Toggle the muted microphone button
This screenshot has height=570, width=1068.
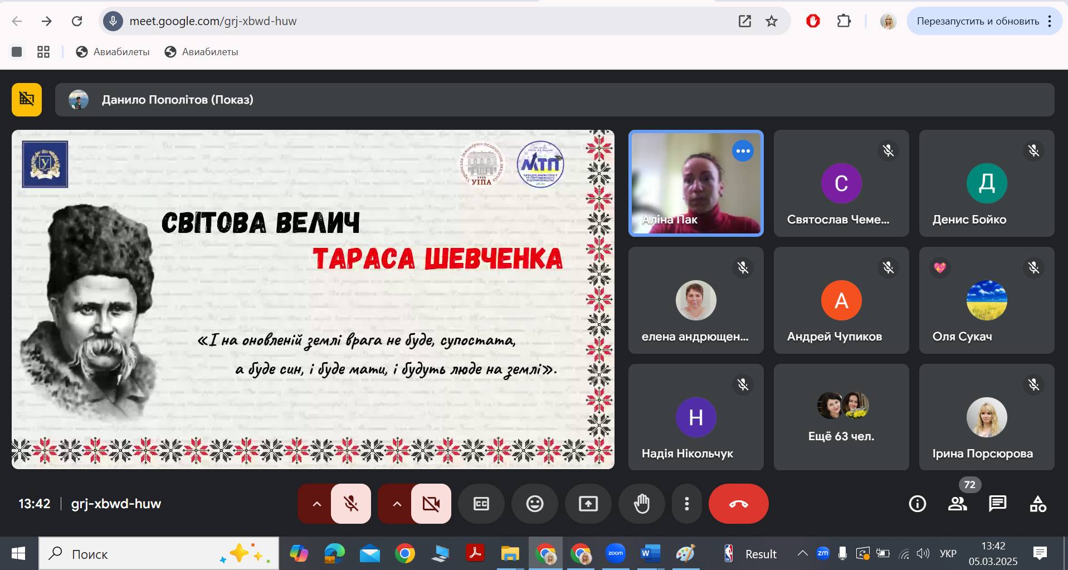tap(351, 504)
